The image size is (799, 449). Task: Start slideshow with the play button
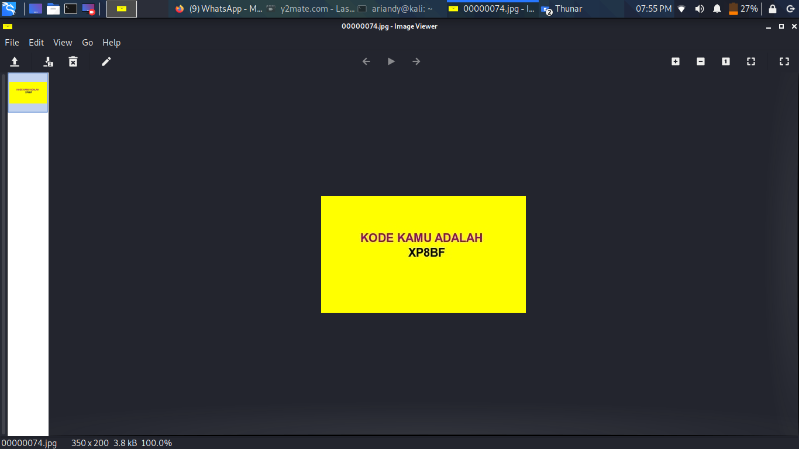[x=391, y=61]
